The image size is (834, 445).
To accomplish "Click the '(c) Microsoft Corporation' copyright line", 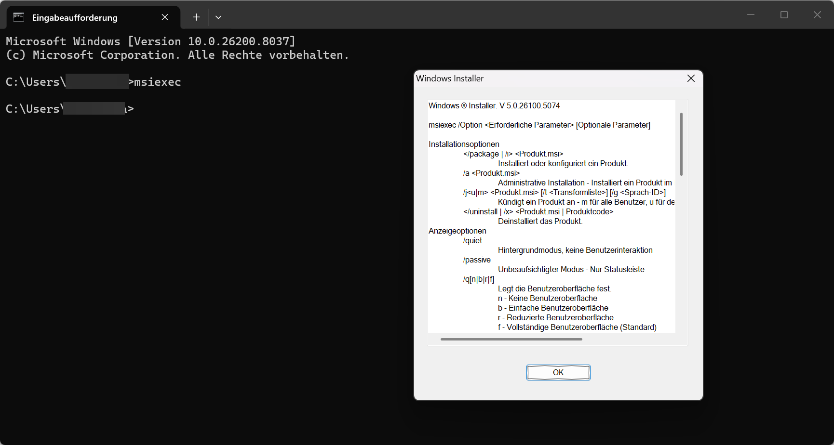I will pos(177,55).
